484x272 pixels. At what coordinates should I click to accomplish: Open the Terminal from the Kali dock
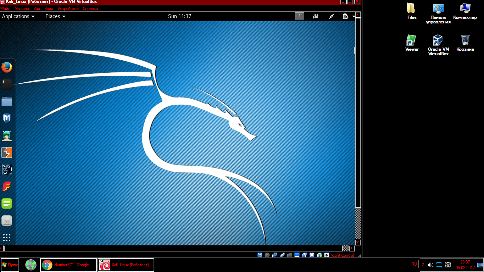(x=7, y=84)
